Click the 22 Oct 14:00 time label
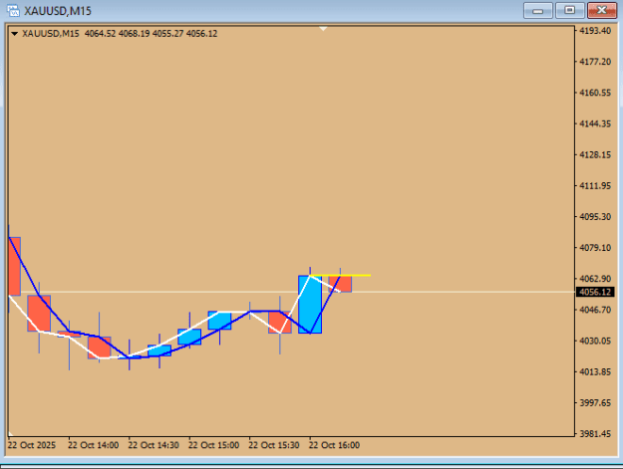Screen dimensions: 623x469 94,445
